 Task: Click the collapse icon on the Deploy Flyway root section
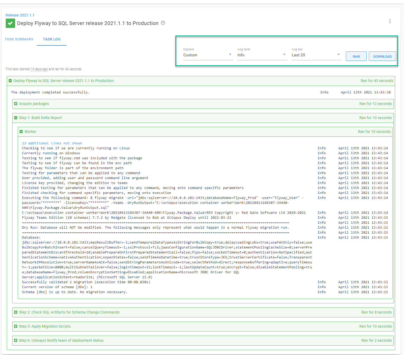(10, 81)
